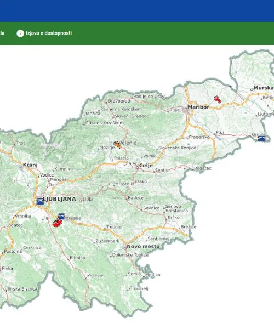The height and width of the screenshot is (329, 274).
Task: Select the Novo mesto label on map
Action: point(143,246)
